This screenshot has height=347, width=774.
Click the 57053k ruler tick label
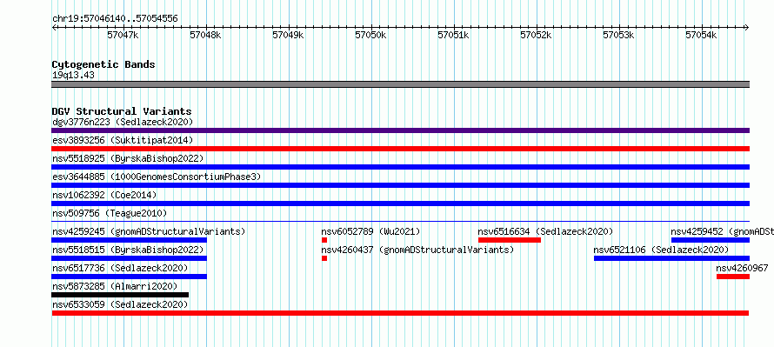(x=619, y=35)
